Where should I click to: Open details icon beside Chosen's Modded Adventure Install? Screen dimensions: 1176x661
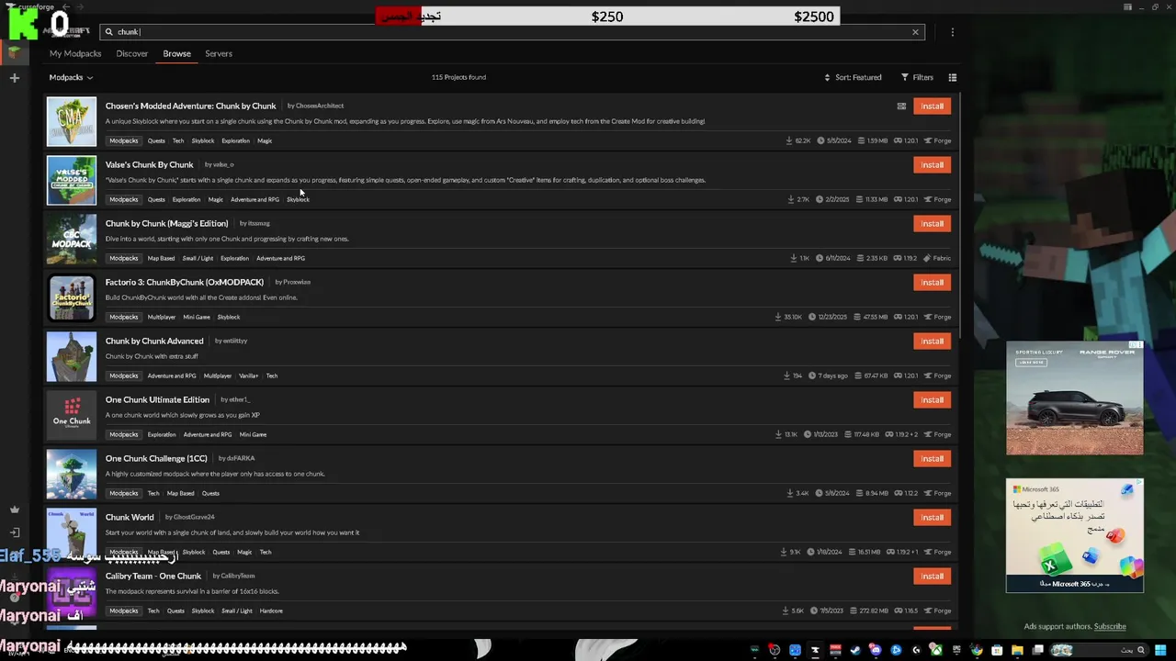pyautogui.click(x=901, y=106)
